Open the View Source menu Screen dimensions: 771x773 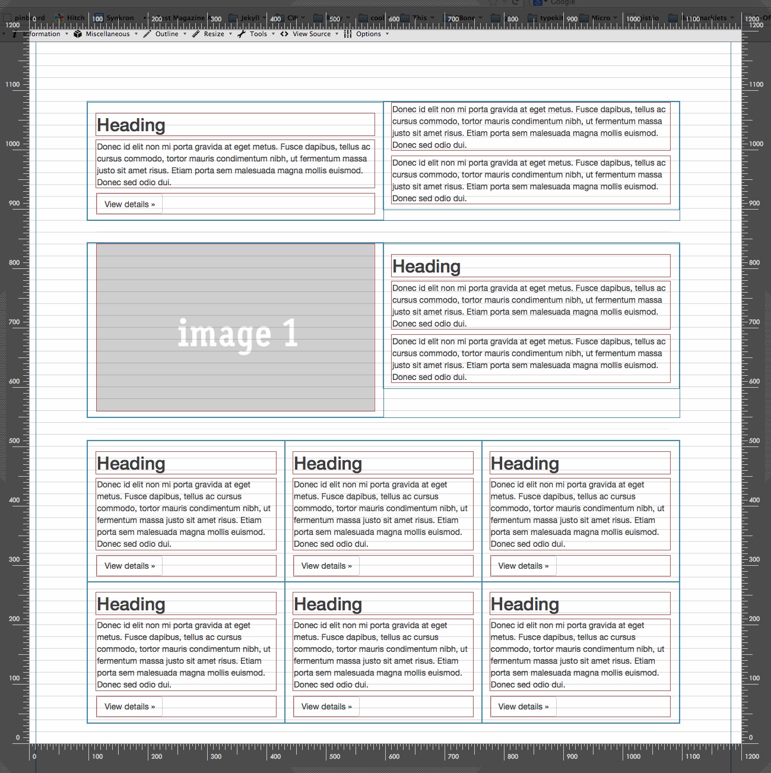(312, 34)
